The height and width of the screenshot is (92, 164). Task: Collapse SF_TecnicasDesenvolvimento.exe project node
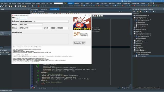pyautogui.click(x=133, y=33)
